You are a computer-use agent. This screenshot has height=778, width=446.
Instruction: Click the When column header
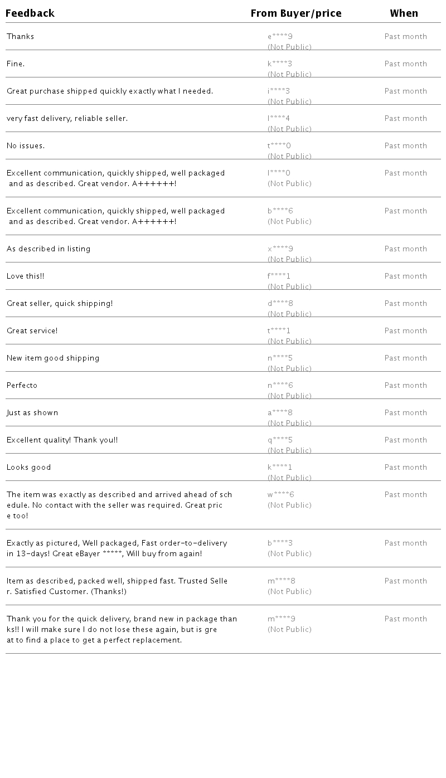point(404,13)
